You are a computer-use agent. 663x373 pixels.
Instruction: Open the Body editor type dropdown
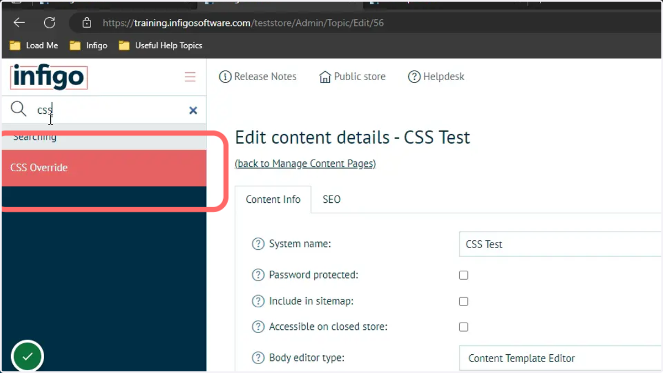point(560,358)
